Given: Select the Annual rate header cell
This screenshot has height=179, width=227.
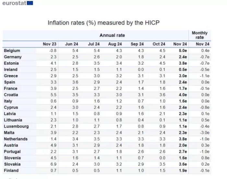Looking at the screenshot, I should (x=112, y=35).
